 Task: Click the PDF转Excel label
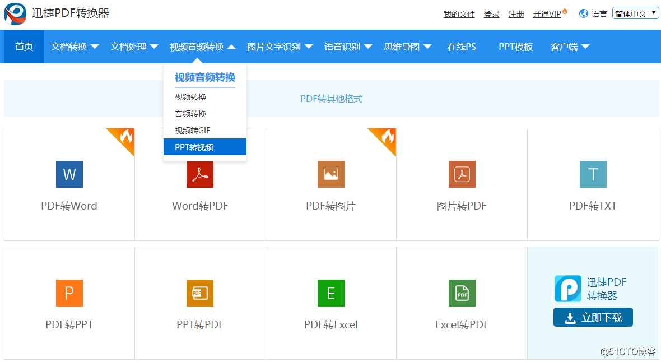point(331,324)
